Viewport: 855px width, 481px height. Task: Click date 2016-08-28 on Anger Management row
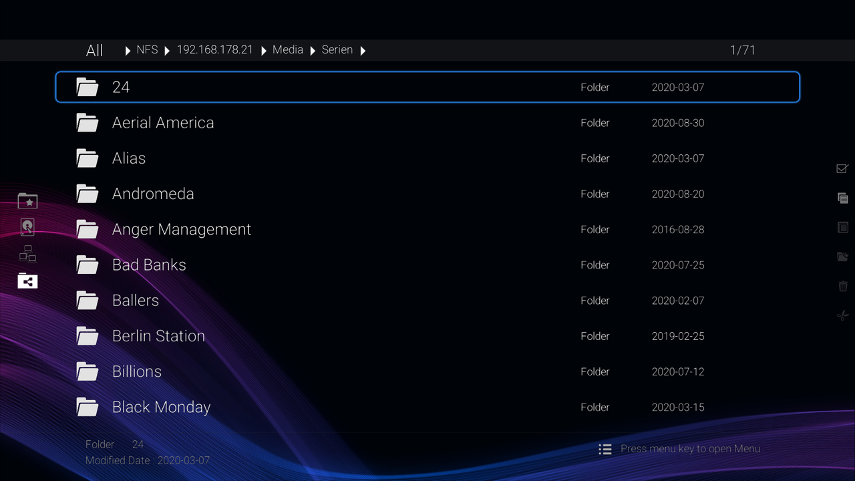pyautogui.click(x=678, y=229)
